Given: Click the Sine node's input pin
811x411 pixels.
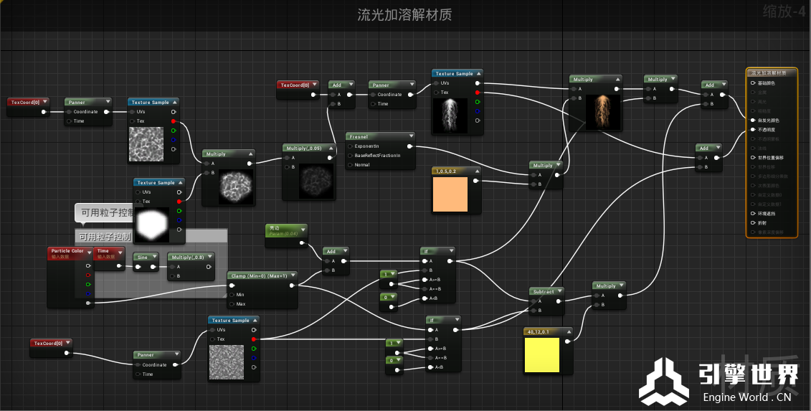Looking at the screenshot, I should (x=138, y=267).
